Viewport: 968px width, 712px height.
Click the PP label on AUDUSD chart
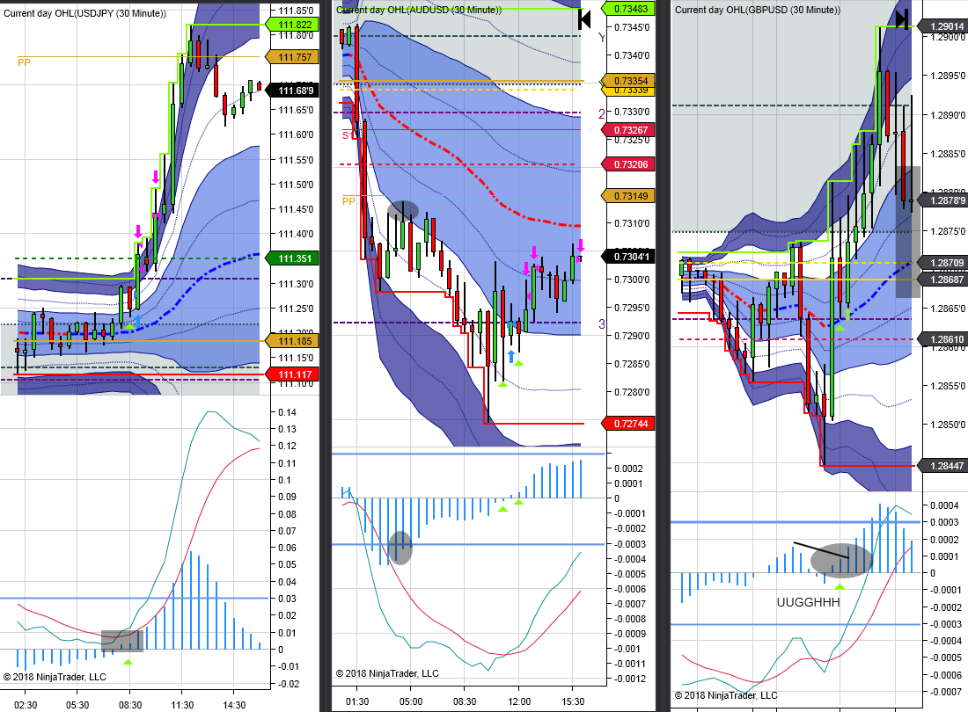pyautogui.click(x=348, y=201)
